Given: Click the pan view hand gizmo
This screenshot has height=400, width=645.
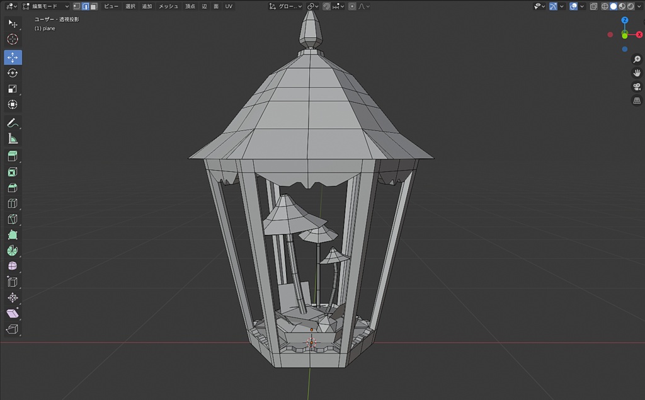Looking at the screenshot, I should 637,73.
